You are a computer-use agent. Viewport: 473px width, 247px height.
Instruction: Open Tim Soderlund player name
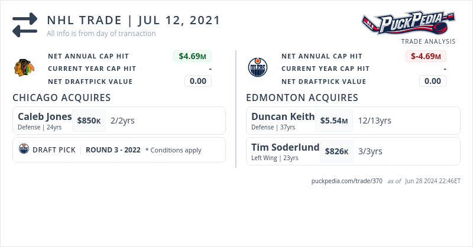tap(285, 147)
